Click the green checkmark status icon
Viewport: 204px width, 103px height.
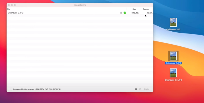[x=125, y=13]
